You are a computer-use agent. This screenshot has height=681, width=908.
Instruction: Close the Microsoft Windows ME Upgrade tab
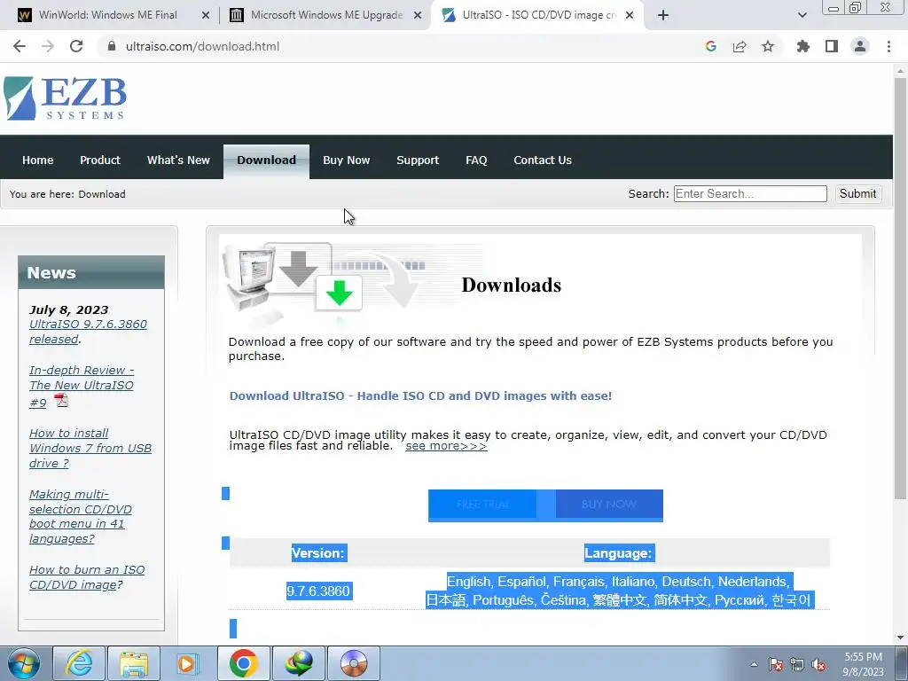pos(418,16)
